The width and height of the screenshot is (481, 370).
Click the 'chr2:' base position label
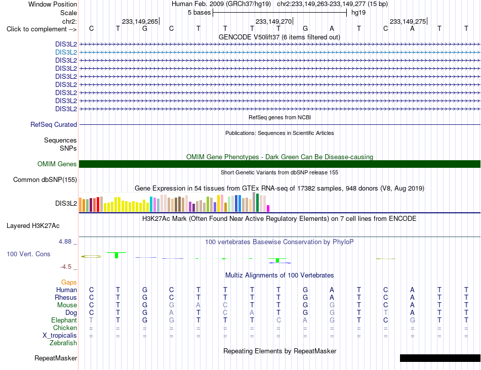69,21
